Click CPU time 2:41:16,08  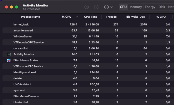(x=92, y=24)
